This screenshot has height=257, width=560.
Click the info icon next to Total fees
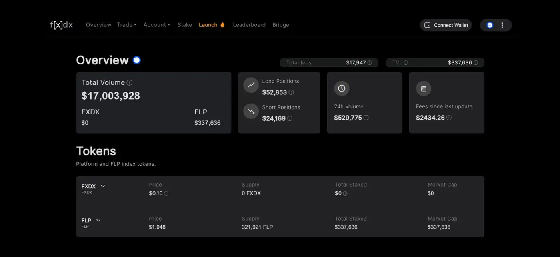click(x=370, y=63)
